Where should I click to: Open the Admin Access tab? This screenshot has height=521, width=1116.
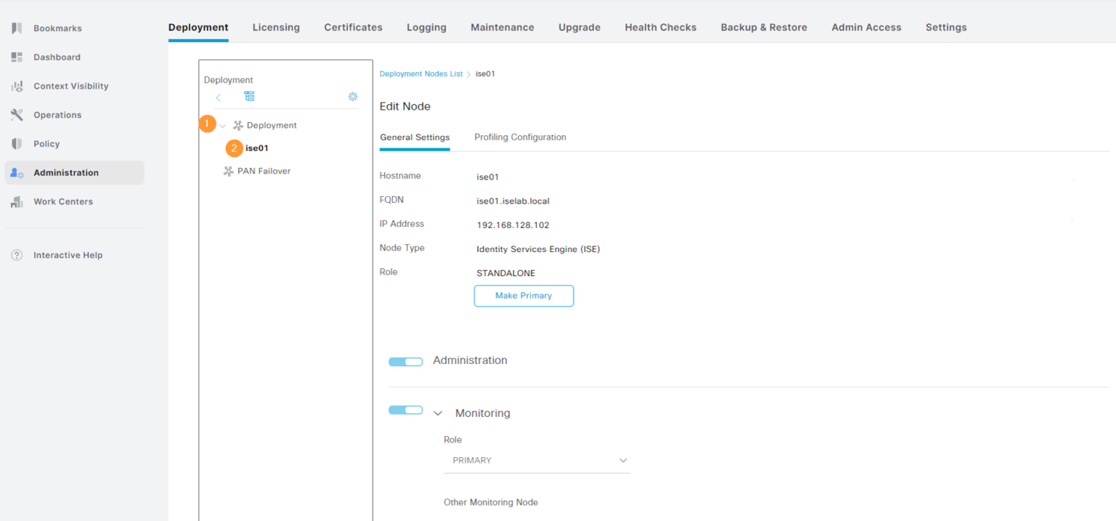(866, 27)
